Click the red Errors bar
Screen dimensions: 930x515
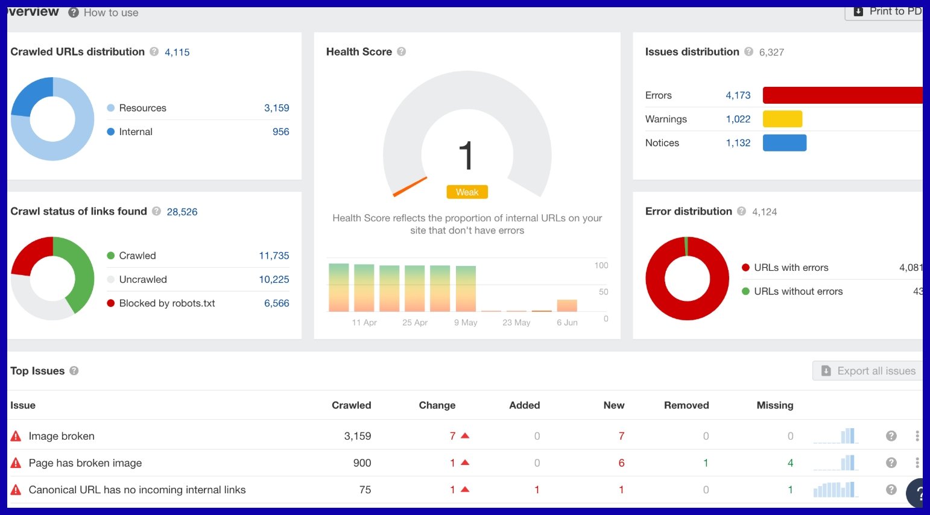(842, 95)
